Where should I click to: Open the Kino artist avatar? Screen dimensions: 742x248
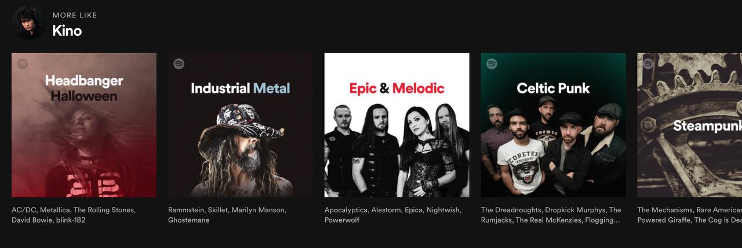(x=28, y=23)
